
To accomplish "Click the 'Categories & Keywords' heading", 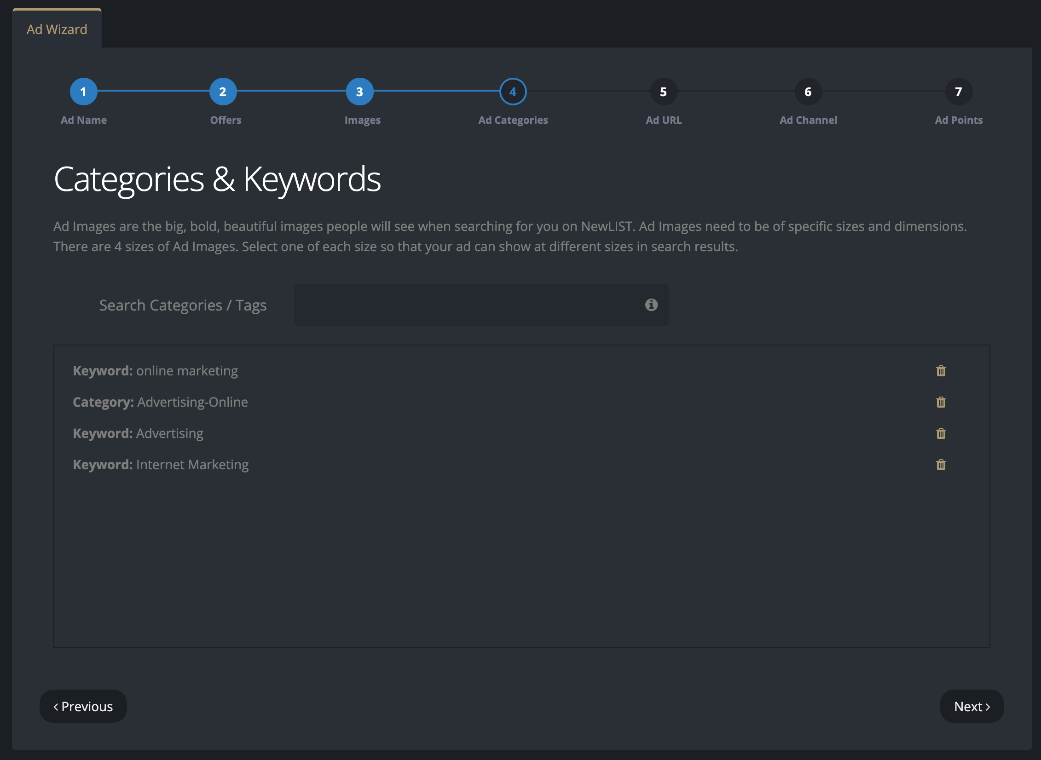I will click(217, 180).
